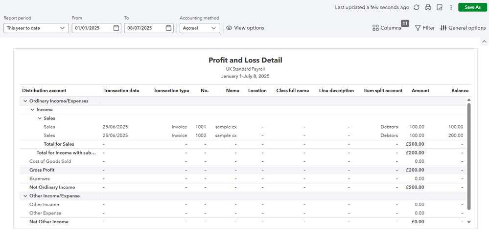489x233 pixels.
Task: Open General options
Action: tap(463, 28)
